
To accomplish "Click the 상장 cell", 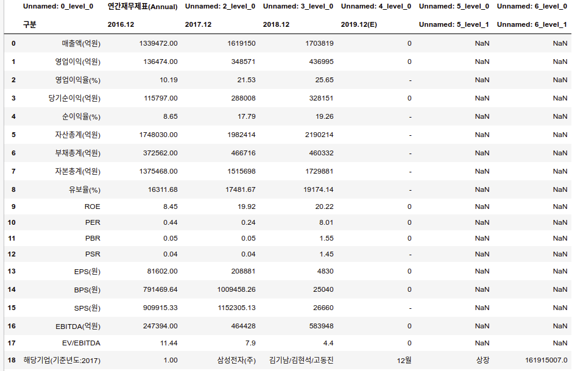I will point(482,361).
